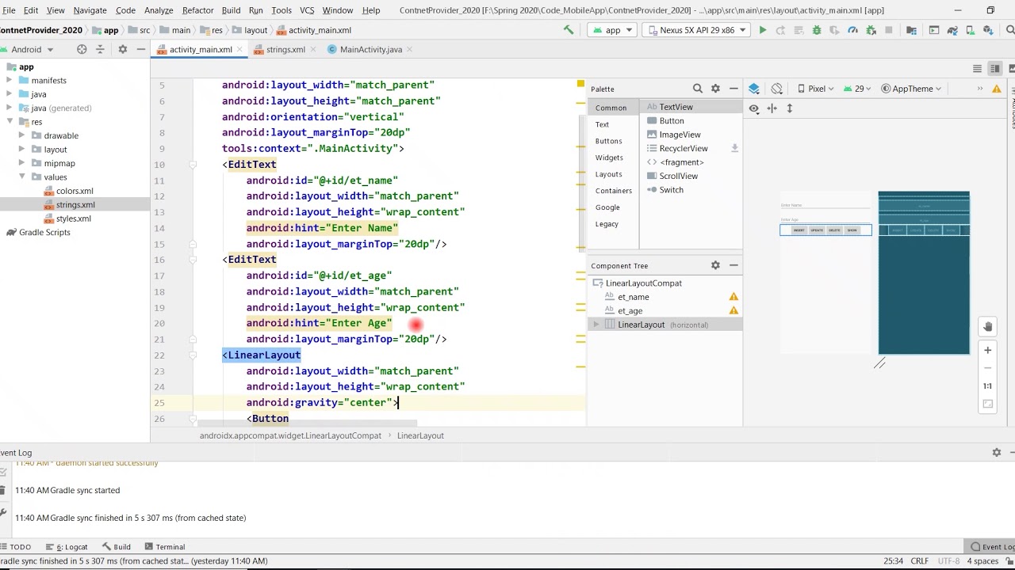Sync project with Gradle files icon
The width and height of the screenshot is (1015, 570).
coord(952,30)
